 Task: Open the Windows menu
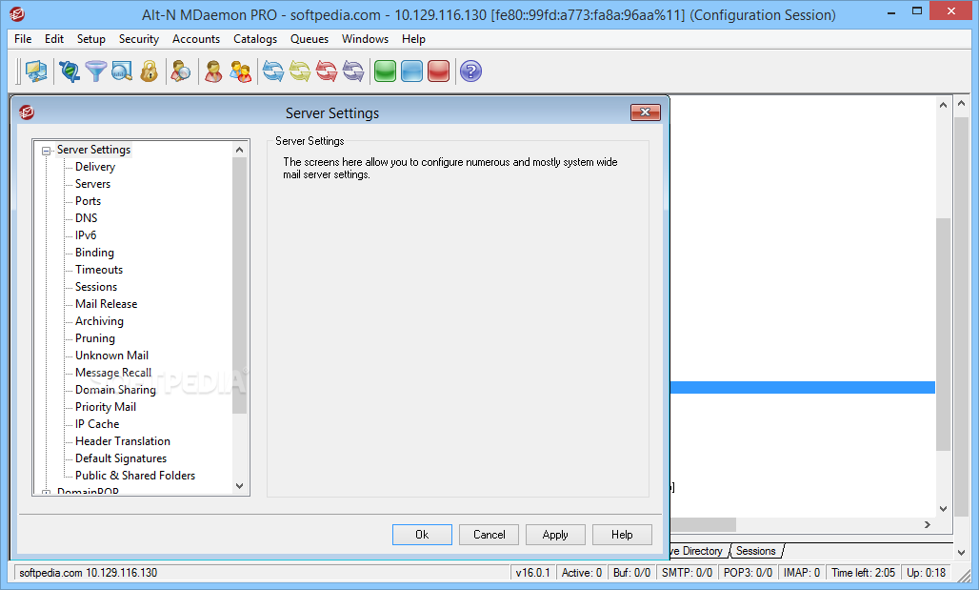point(366,39)
